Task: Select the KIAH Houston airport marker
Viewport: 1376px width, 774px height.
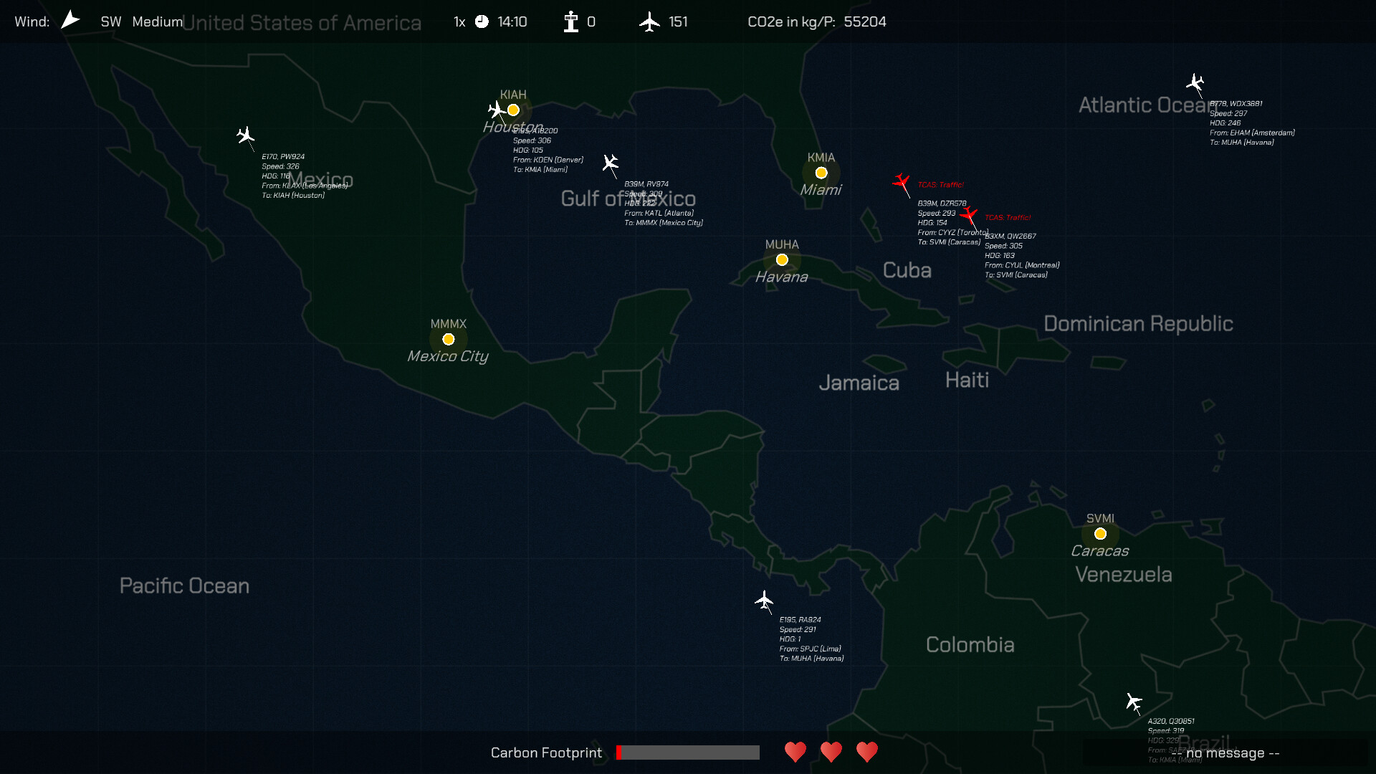Action: click(513, 110)
